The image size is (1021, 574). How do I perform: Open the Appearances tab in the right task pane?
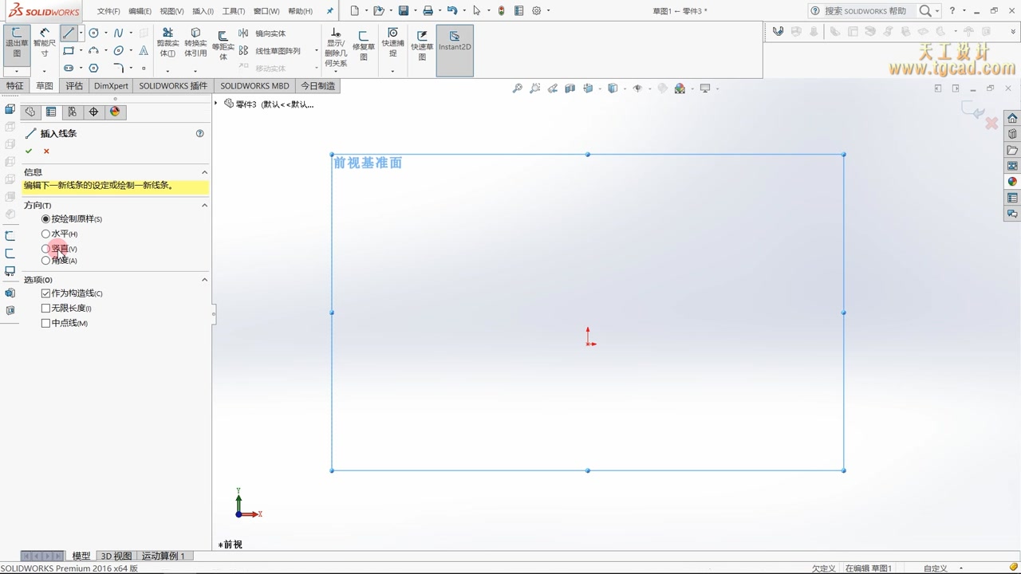pyautogui.click(x=1012, y=182)
